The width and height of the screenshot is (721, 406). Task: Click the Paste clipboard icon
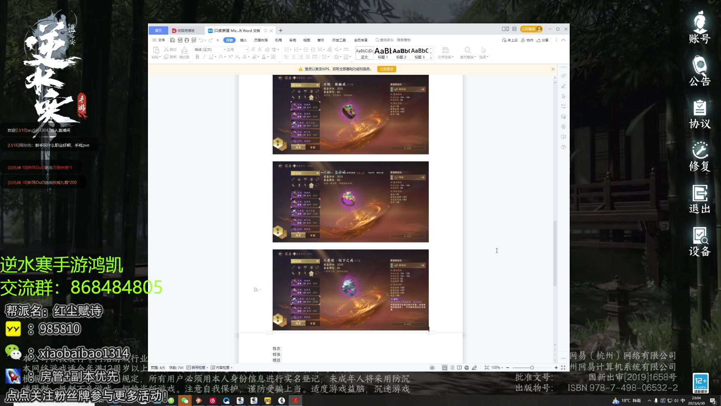[x=156, y=50]
